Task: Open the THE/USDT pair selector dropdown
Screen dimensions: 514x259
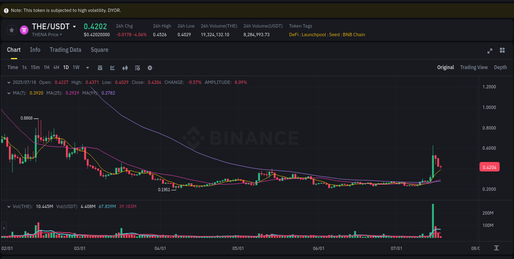Action: (74, 26)
